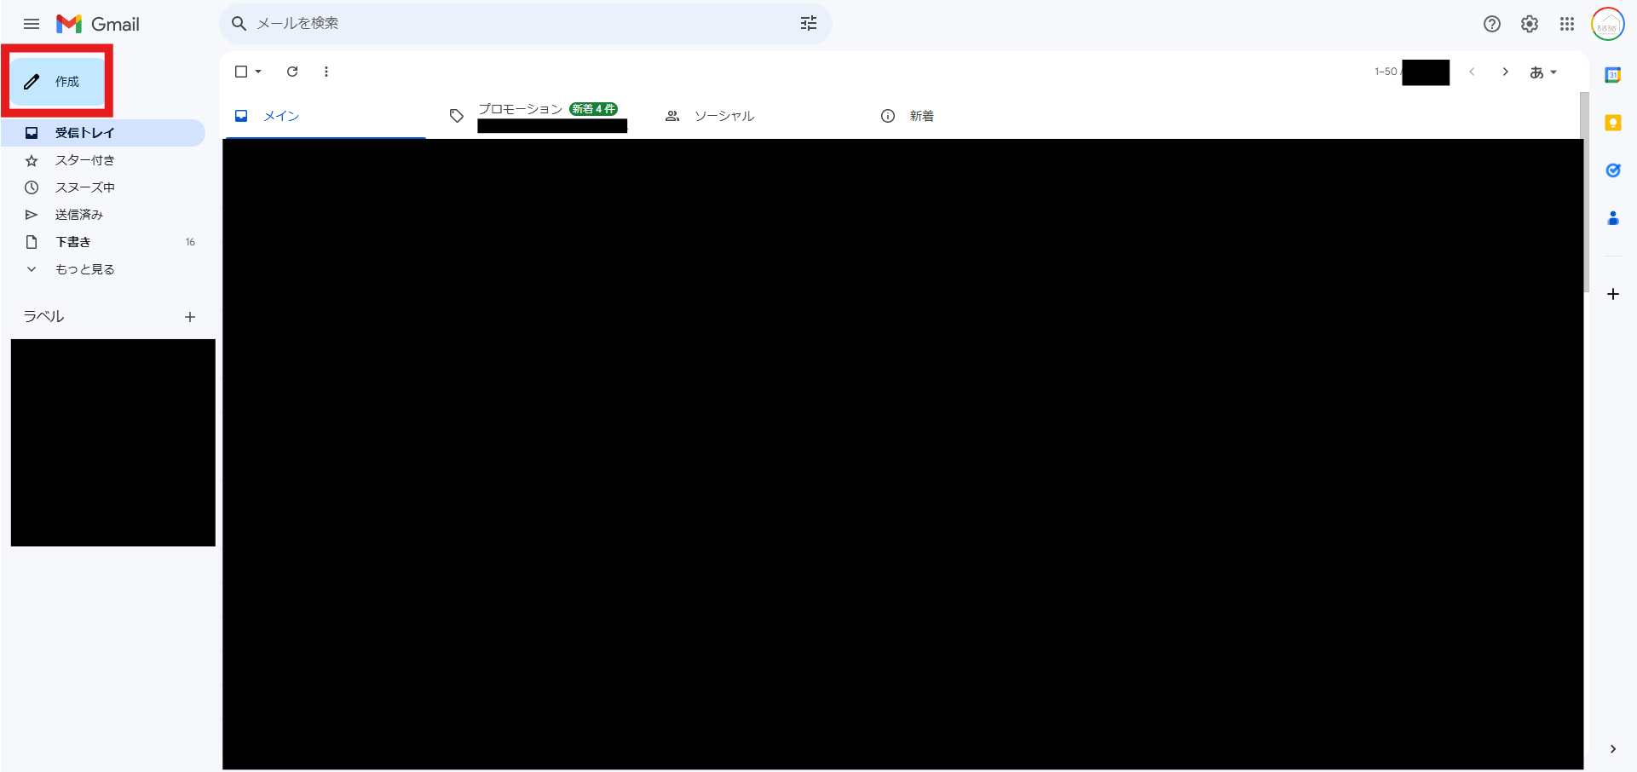Open Google Contacts side panel

[x=1613, y=218]
